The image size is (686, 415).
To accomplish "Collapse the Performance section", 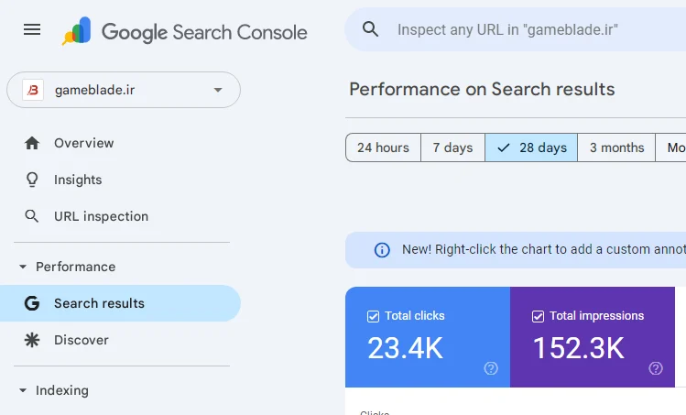I will tap(23, 268).
